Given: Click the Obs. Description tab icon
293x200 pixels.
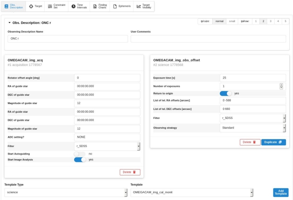Looking at the screenshot, I should [x=7, y=7].
